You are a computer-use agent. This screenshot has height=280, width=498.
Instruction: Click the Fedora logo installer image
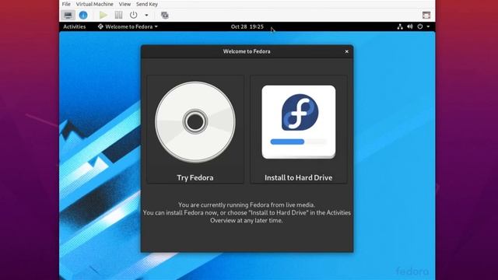pos(299,122)
